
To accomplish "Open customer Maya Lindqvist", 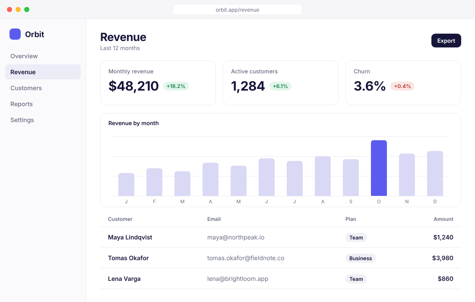I will [x=130, y=237].
